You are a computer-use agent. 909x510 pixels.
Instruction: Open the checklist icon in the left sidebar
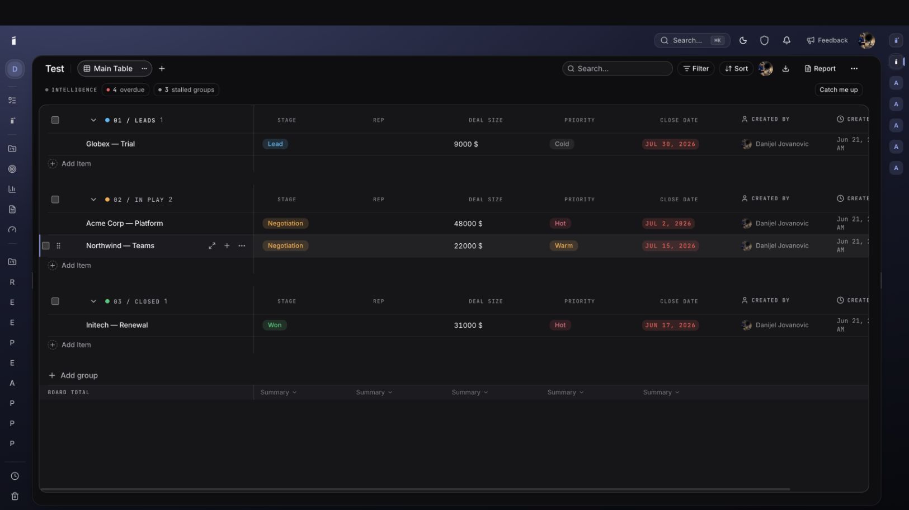point(12,101)
